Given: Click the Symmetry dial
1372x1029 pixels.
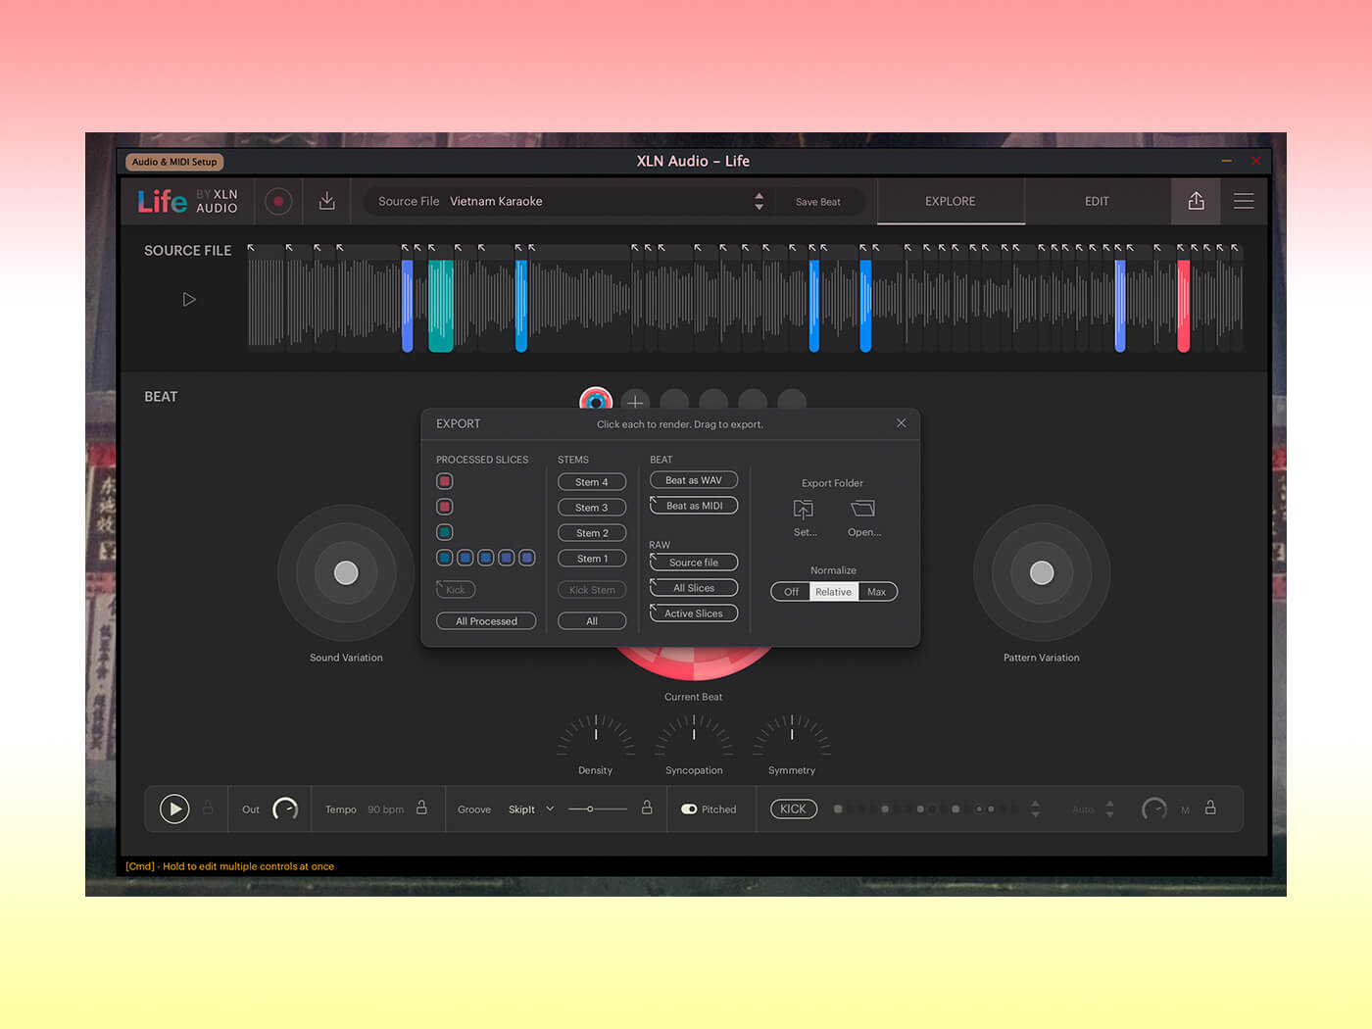Looking at the screenshot, I should [x=792, y=735].
